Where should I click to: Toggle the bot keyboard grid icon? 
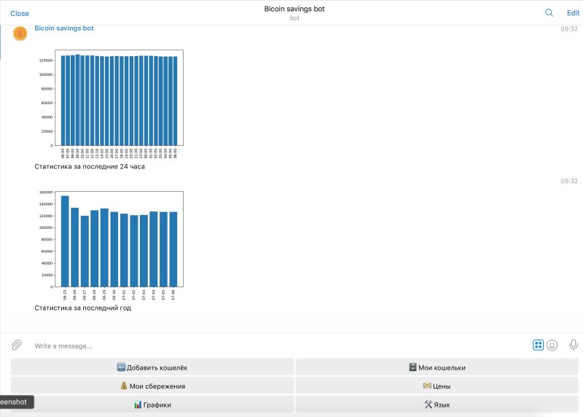tap(538, 345)
